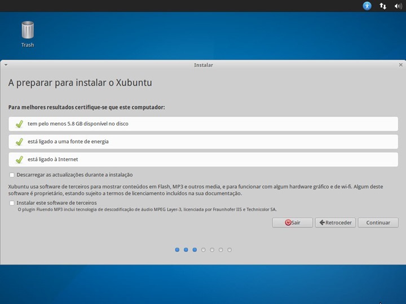Go back with the Retroceder button
This screenshot has width=406, height=304.
tap(336, 222)
